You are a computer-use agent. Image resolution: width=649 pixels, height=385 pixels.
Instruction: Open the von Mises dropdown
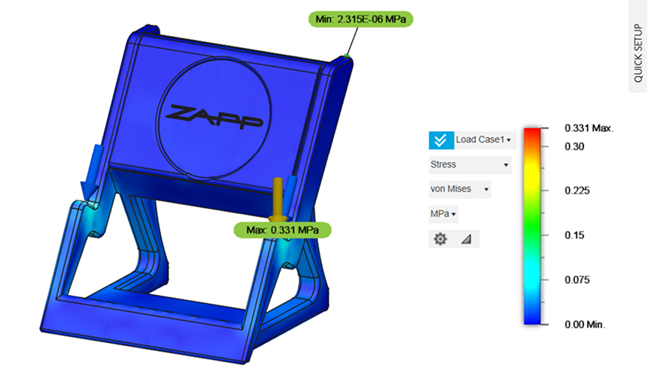click(460, 190)
